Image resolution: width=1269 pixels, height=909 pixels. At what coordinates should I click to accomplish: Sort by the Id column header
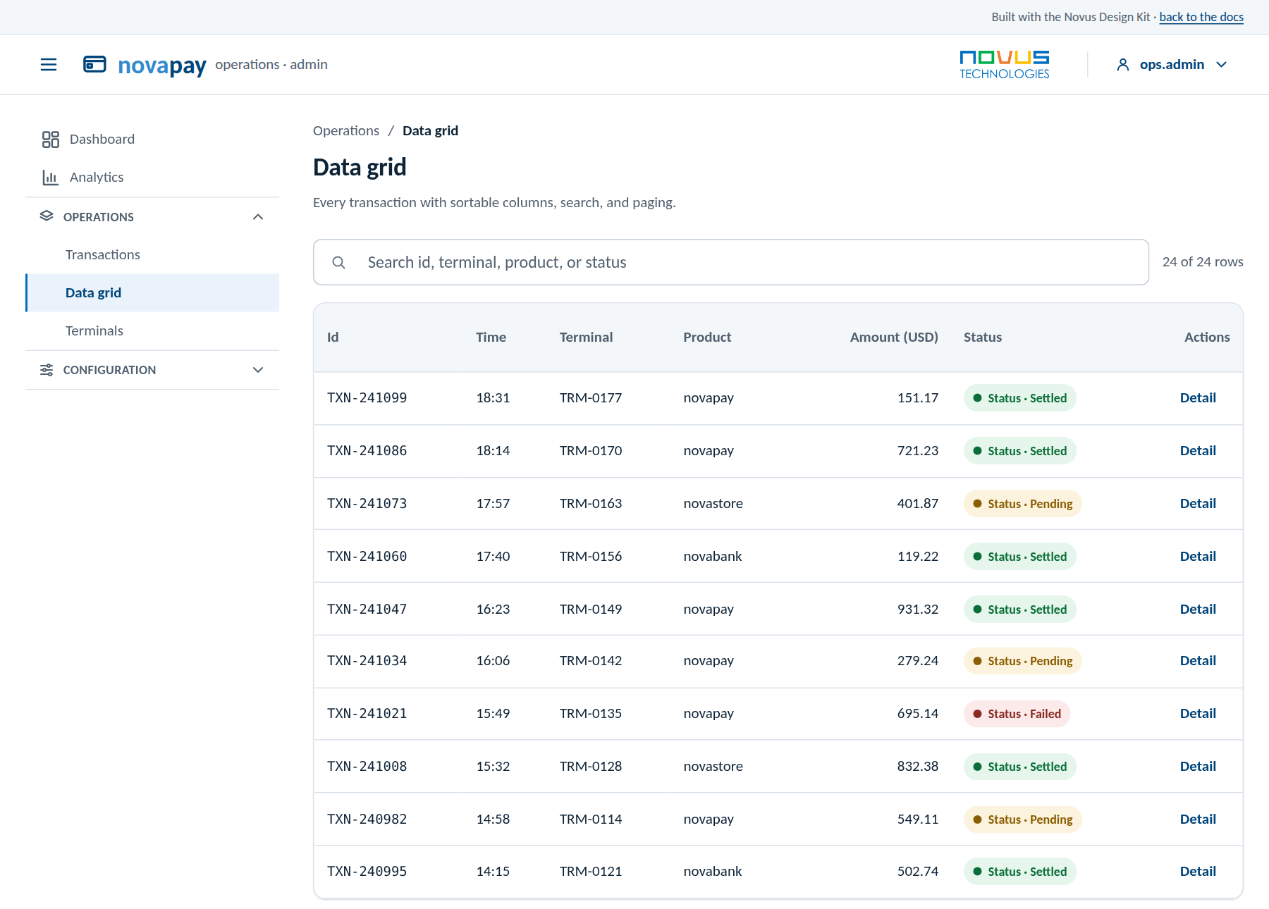[x=333, y=338]
